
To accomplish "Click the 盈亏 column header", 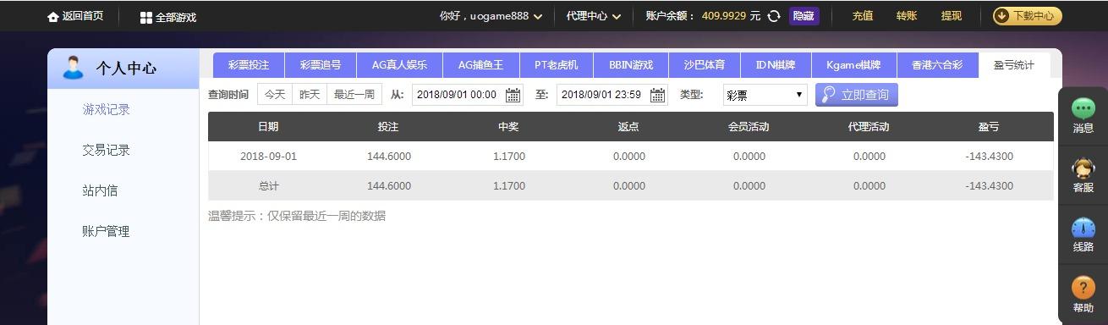I will [x=989, y=127].
